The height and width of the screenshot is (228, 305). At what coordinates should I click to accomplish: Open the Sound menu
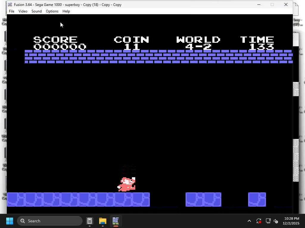pyautogui.click(x=37, y=11)
